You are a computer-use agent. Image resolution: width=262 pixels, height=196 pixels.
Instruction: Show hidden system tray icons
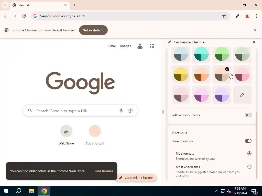point(216,191)
